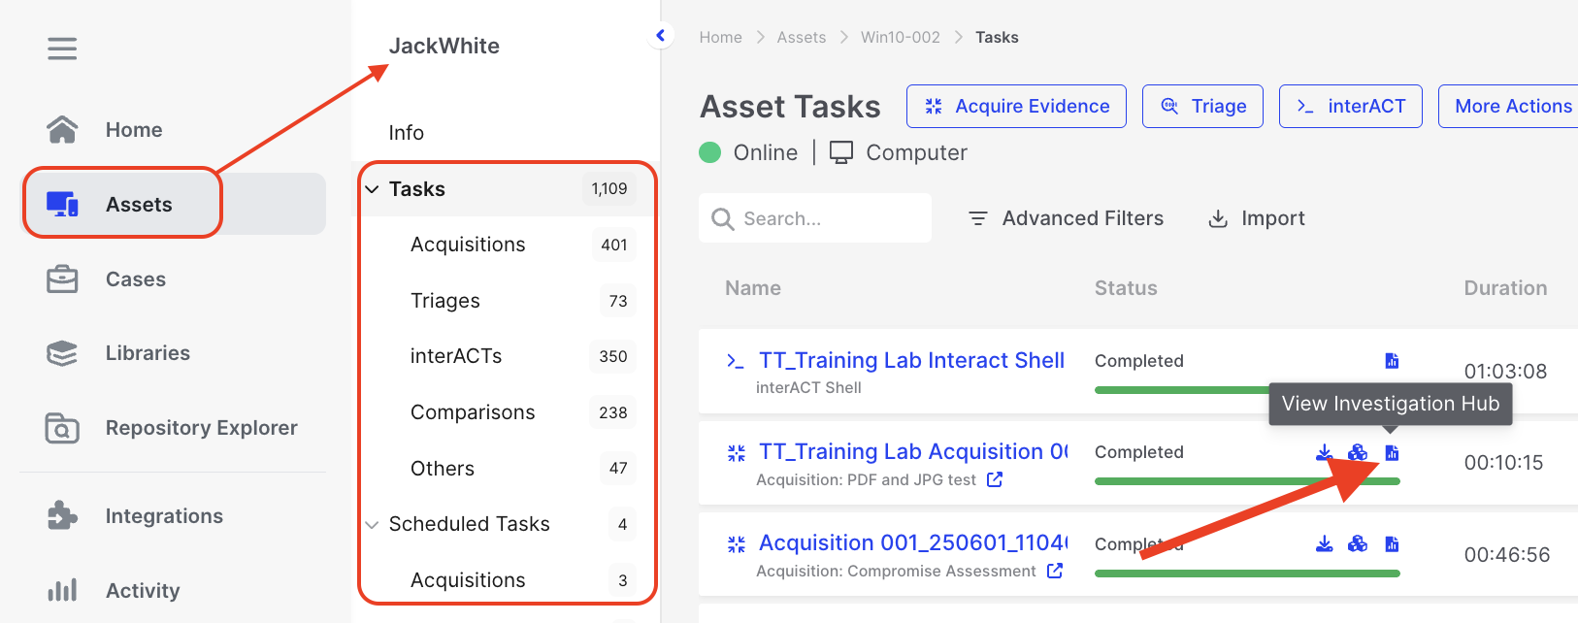Click Win10-002 in the breadcrumb
This screenshot has height=623, width=1578.
900,37
